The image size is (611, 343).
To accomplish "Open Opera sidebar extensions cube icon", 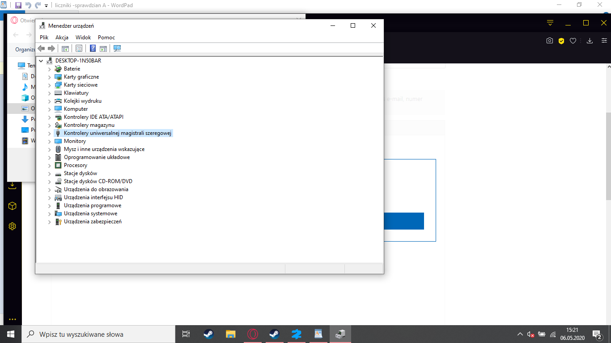I will point(13,206).
